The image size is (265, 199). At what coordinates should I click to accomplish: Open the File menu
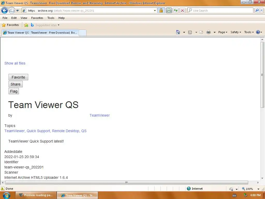pos(5,18)
